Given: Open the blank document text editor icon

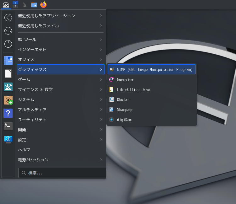Looking at the screenshot, I should pos(8,74).
